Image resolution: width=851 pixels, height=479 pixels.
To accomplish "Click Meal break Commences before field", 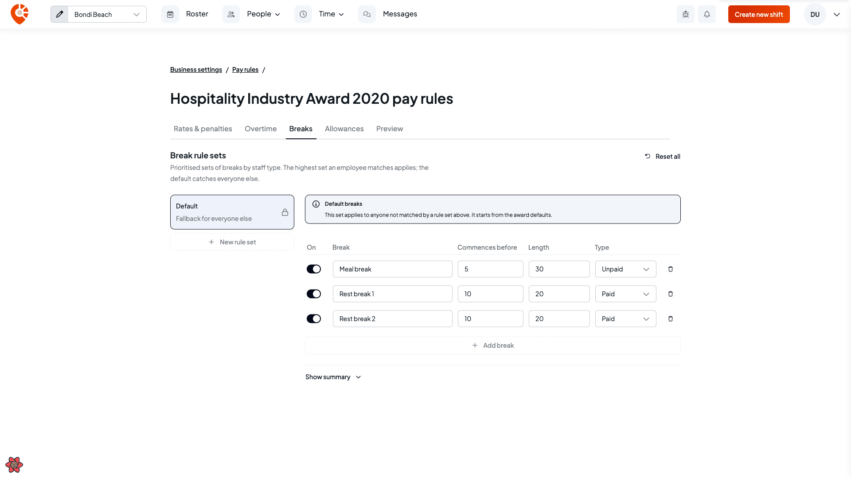I will [490, 269].
